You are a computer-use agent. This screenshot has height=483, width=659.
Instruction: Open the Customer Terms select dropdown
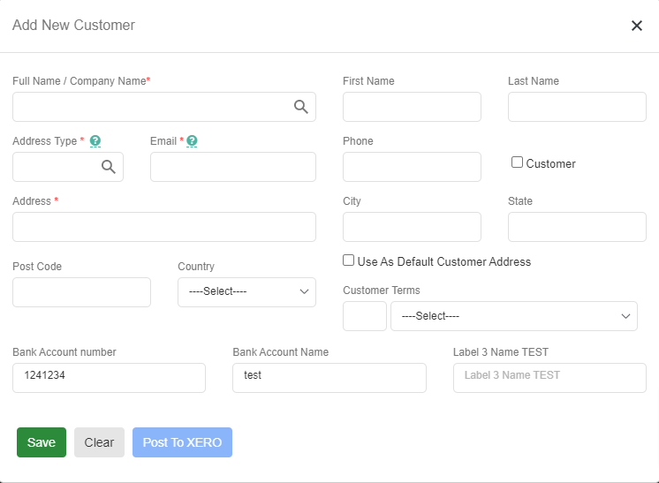pos(513,316)
